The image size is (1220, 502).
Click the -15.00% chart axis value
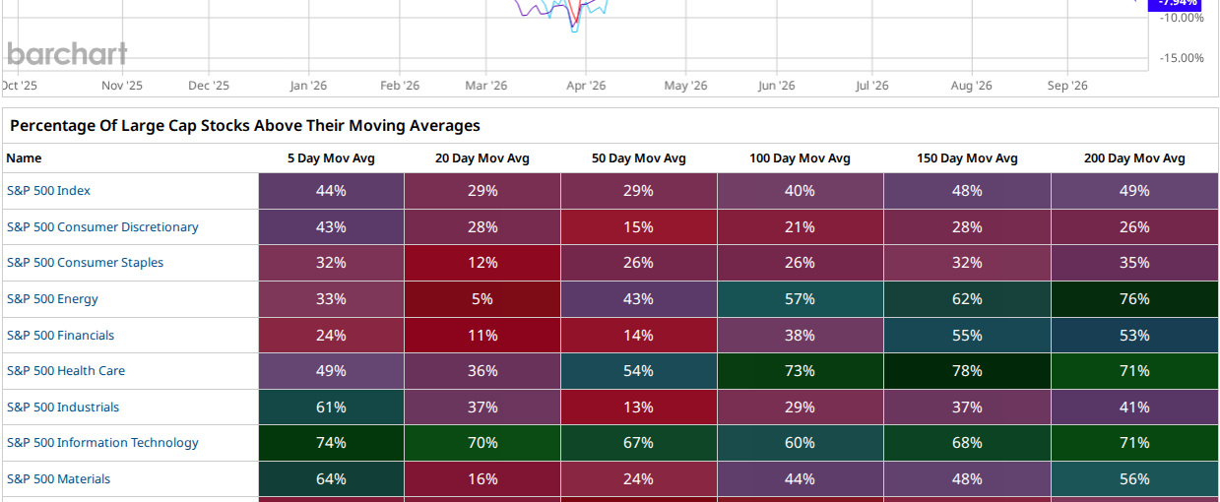click(1181, 58)
